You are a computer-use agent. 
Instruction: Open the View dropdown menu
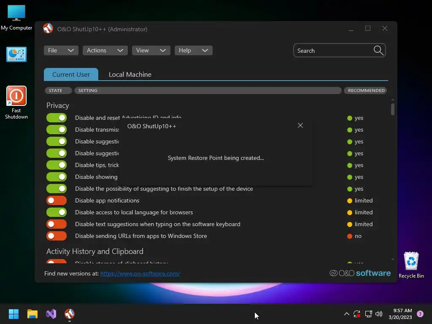(x=151, y=51)
